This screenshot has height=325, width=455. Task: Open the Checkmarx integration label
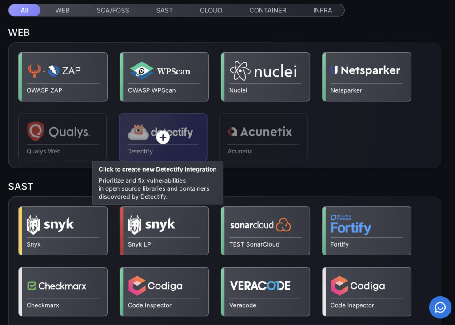43,305
